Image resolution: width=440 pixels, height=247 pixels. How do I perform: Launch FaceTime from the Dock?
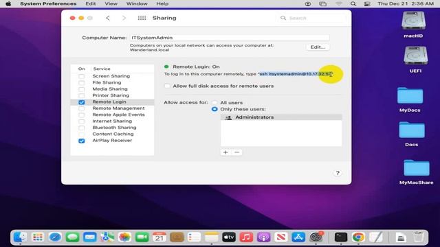click(142, 237)
